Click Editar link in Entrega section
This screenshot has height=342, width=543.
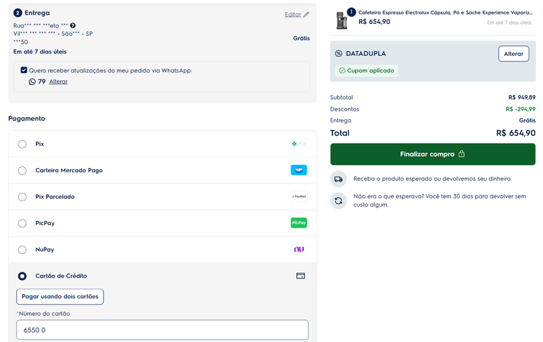pyautogui.click(x=293, y=14)
